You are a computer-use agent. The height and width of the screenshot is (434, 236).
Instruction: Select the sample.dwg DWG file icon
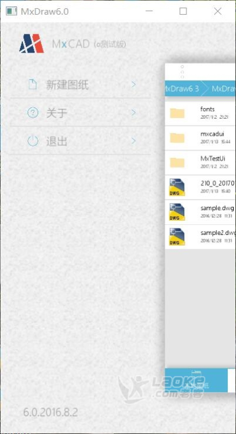point(177,212)
